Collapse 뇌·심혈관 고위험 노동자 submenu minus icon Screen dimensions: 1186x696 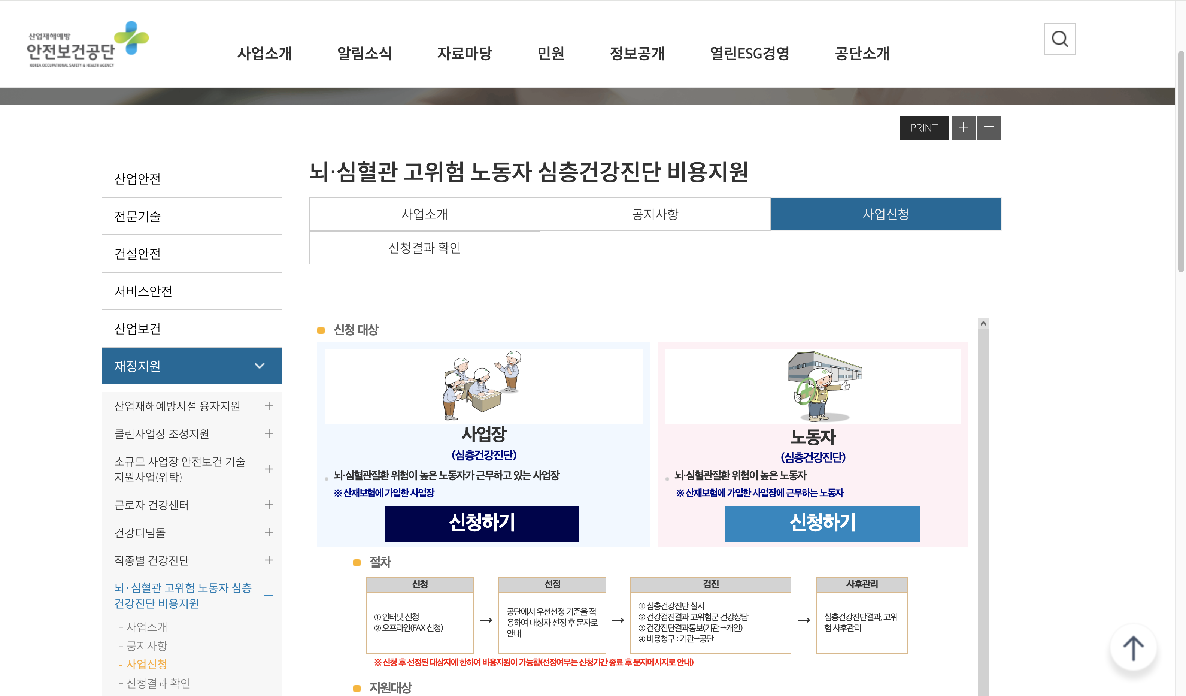tap(269, 596)
